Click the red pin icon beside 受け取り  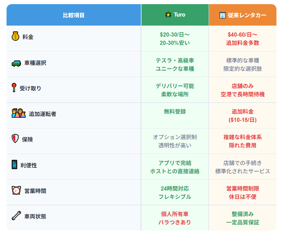tap(14, 88)
